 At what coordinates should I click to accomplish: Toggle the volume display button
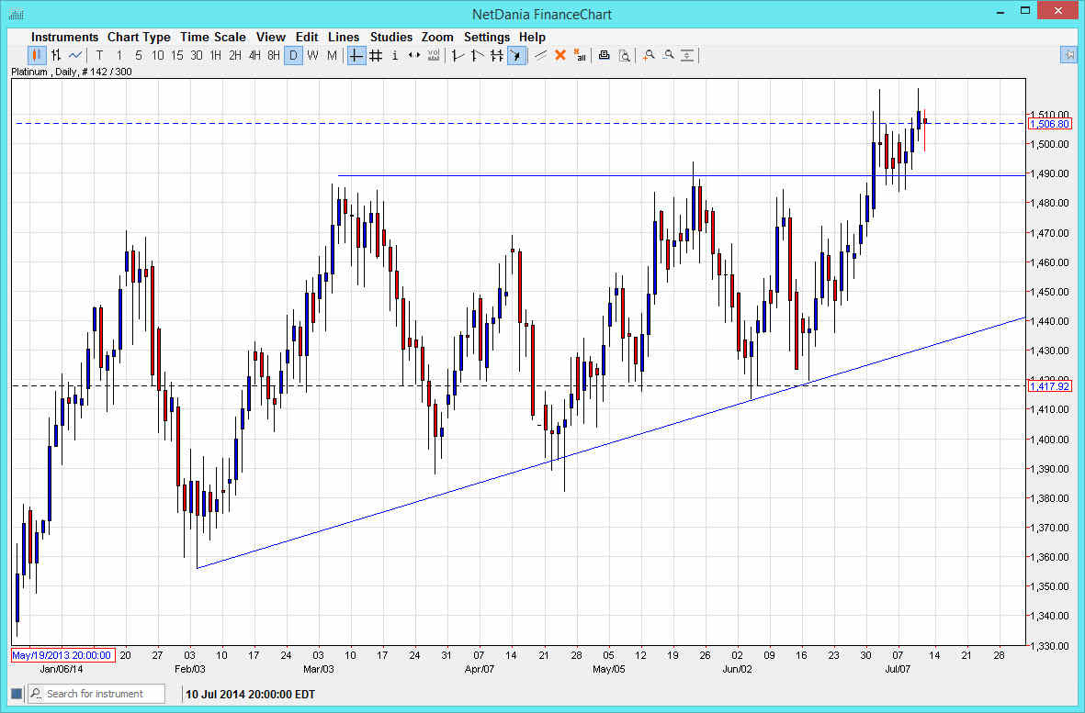[x=434, y=56]
